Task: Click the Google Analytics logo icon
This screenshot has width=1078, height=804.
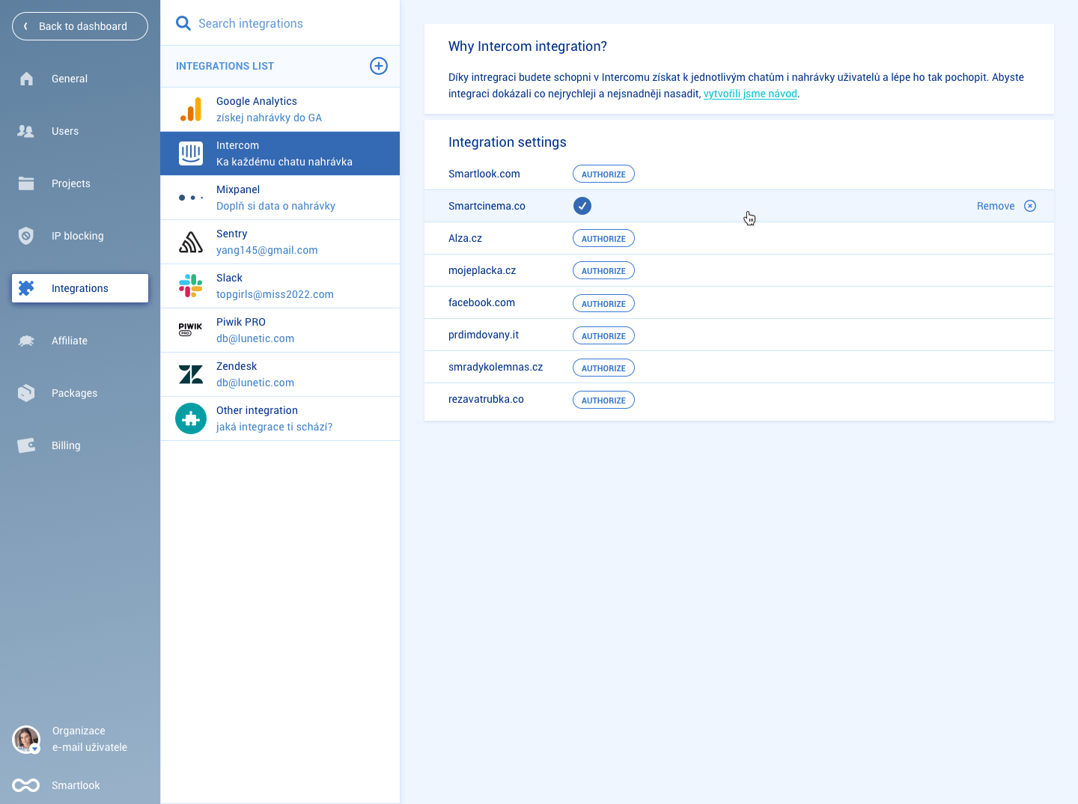Action: coord(191,109)
